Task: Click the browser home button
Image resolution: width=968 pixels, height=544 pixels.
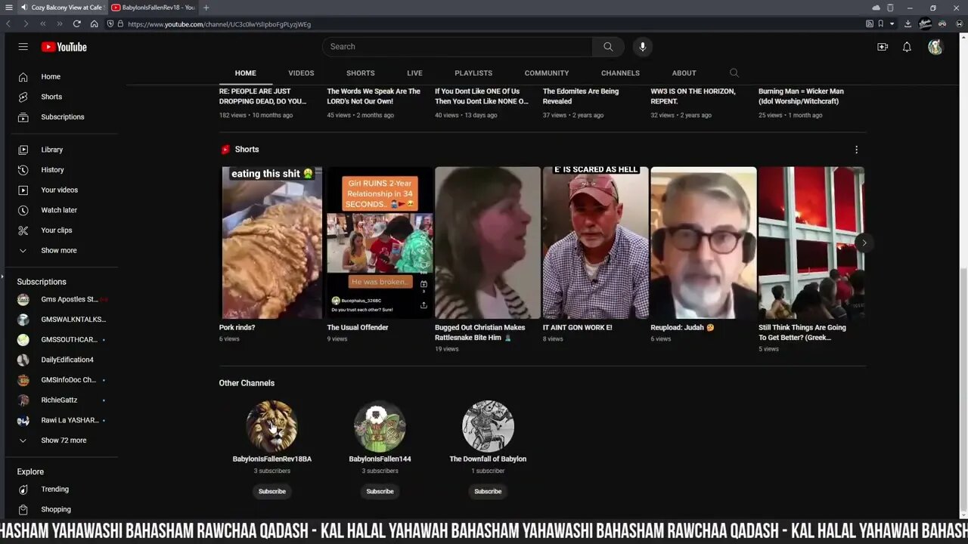Action: click(94, 24)
